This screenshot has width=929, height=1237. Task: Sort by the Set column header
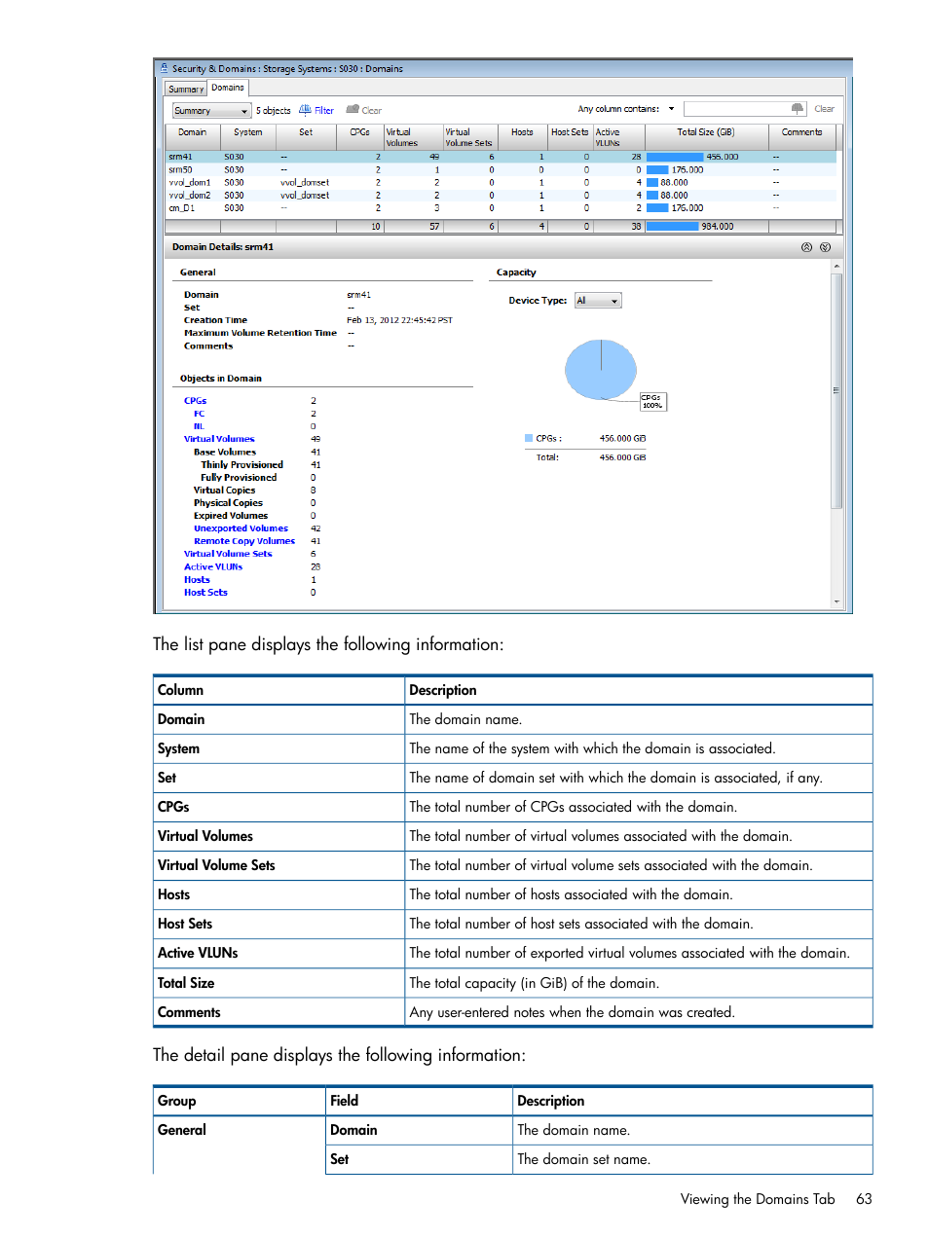[306, 136]
